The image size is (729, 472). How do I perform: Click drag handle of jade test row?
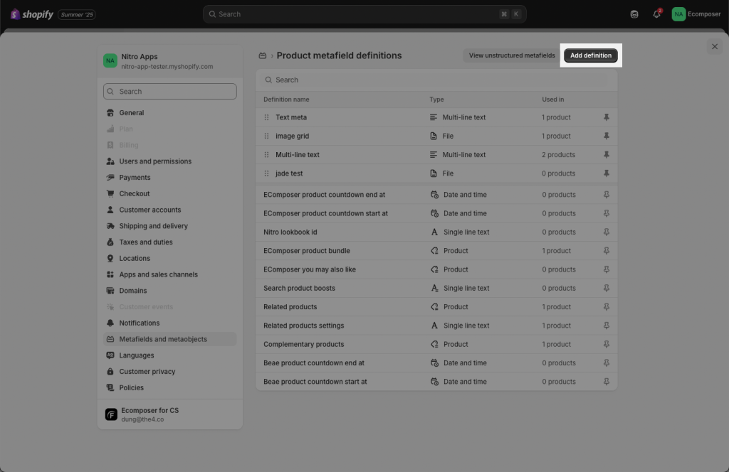point(266,173)
